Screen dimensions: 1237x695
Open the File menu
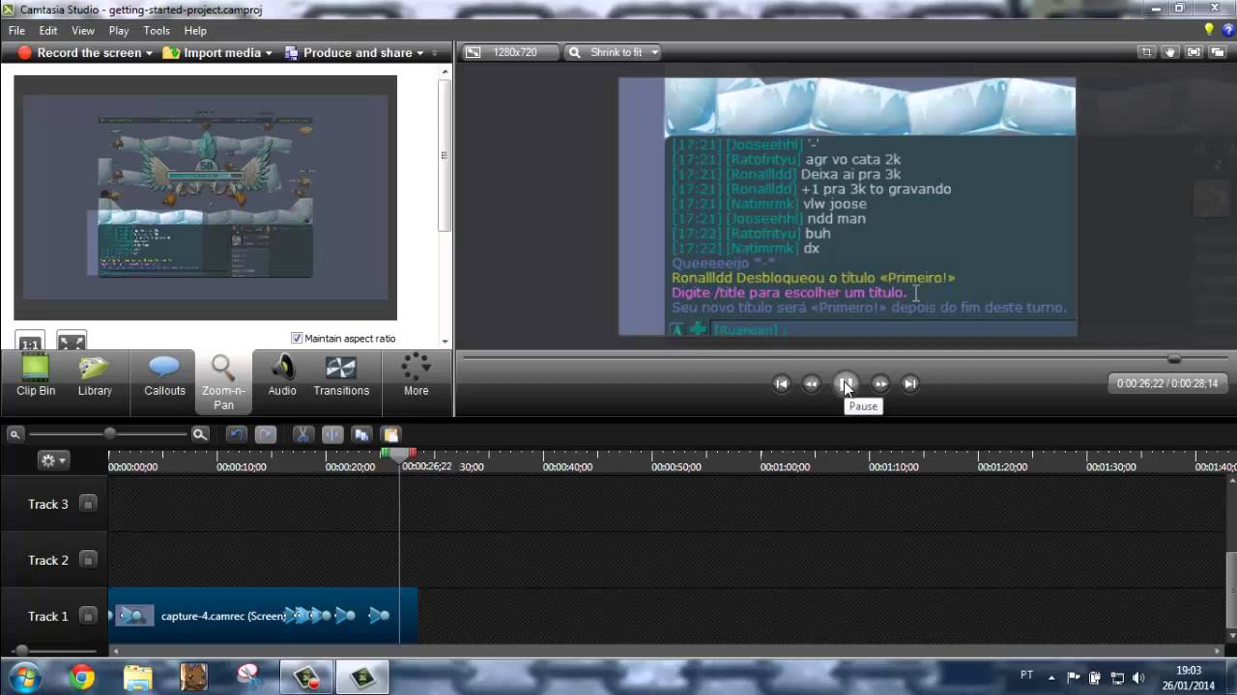point(16,31)
